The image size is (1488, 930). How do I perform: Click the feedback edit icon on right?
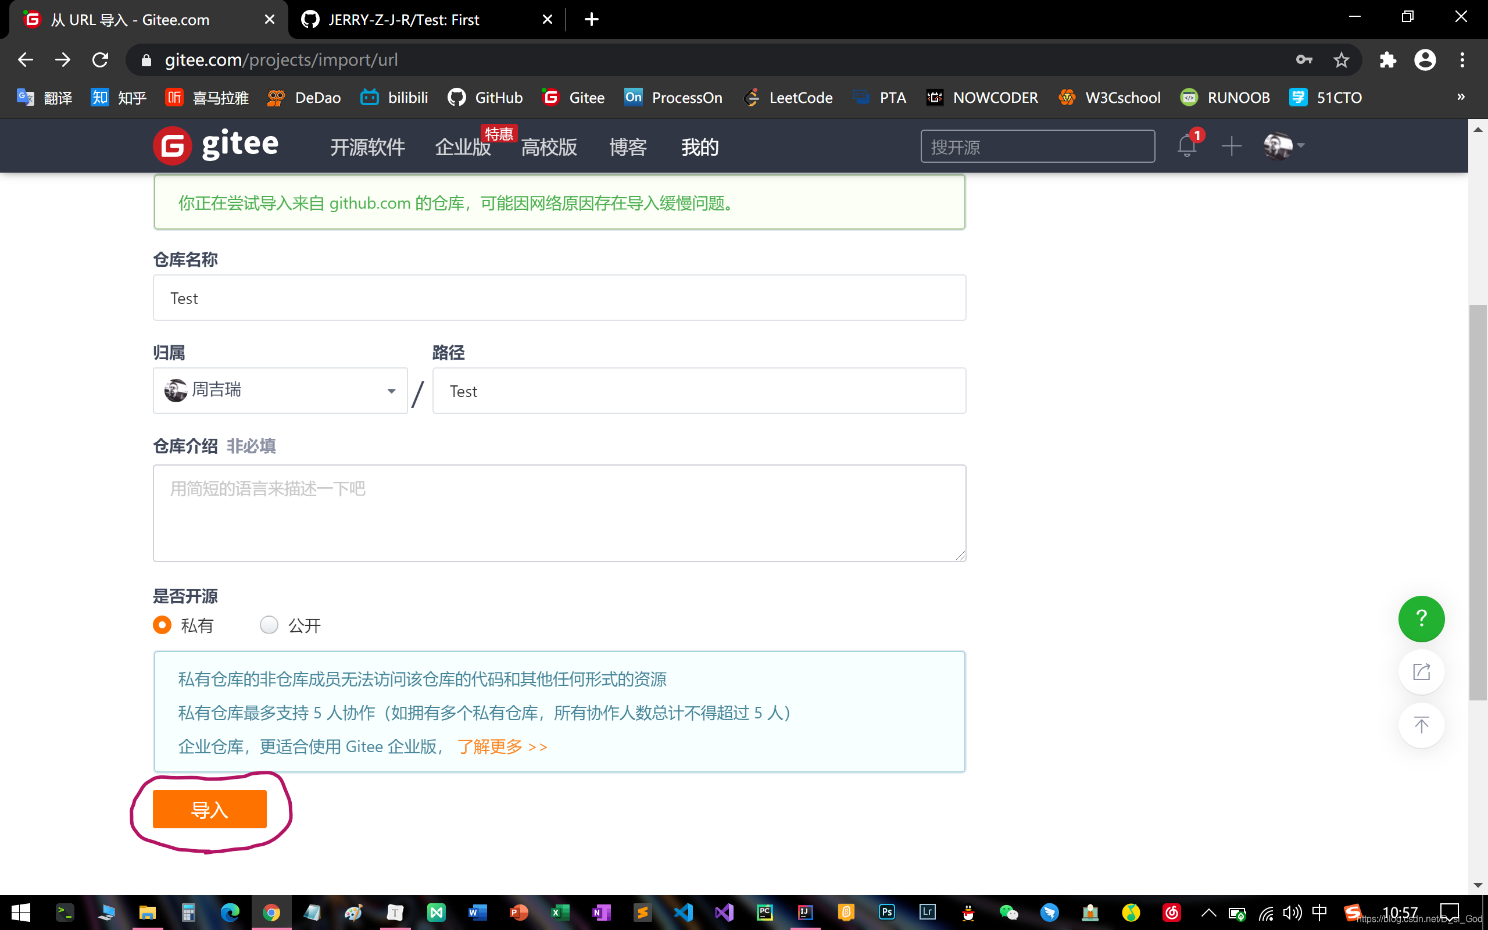click(1421, 672)
